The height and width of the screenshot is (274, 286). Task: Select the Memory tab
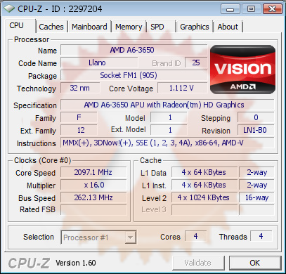pyautogui.click(x=129, y=27)
